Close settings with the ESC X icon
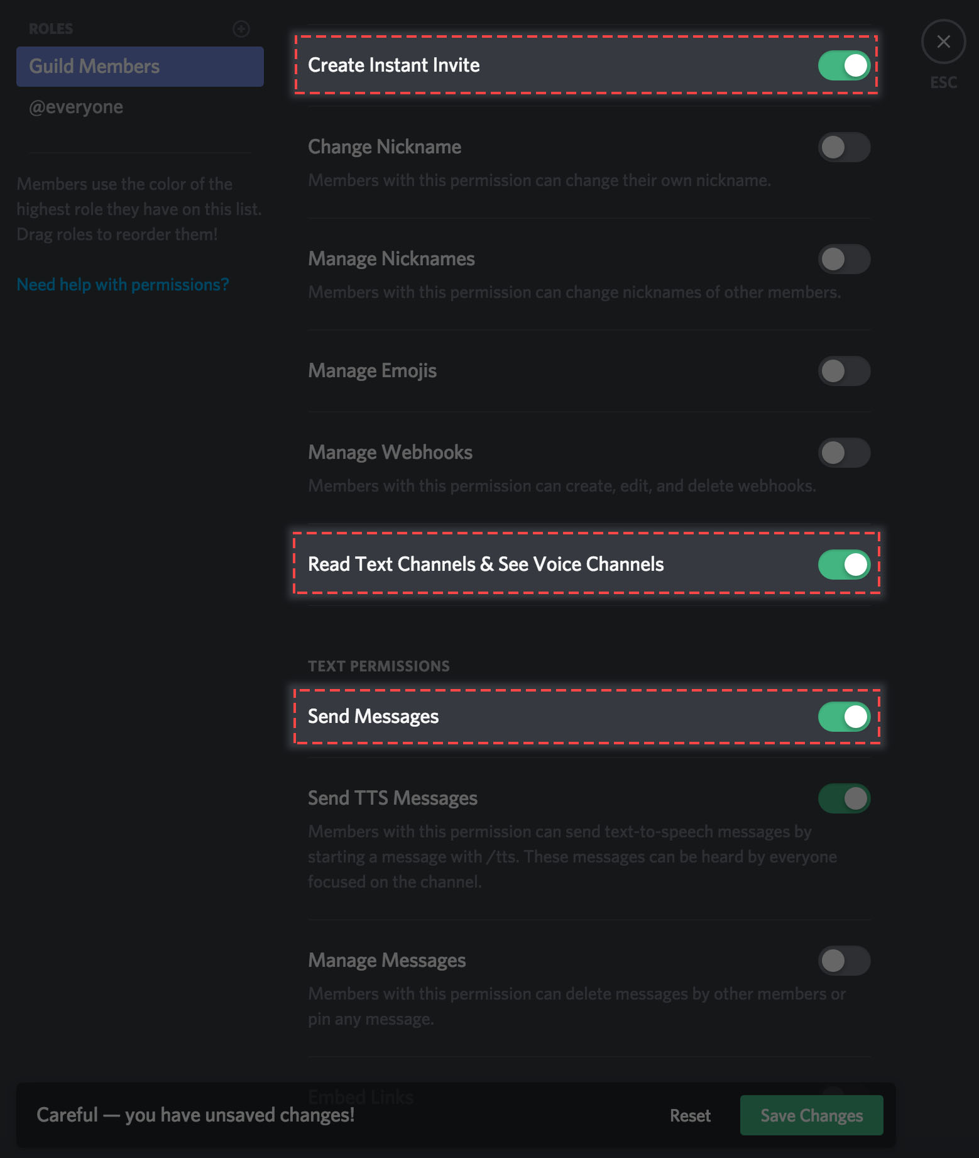The height and width of the screenshot is (1158, 979). 943,41
